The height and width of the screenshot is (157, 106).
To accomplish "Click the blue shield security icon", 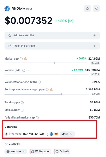I will pos(51,134).
